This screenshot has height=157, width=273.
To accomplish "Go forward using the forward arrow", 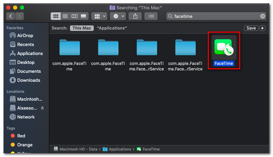I will (x=19, y=16).
